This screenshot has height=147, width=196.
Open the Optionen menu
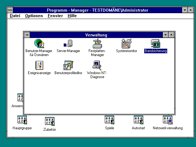[x=34, y=16]
